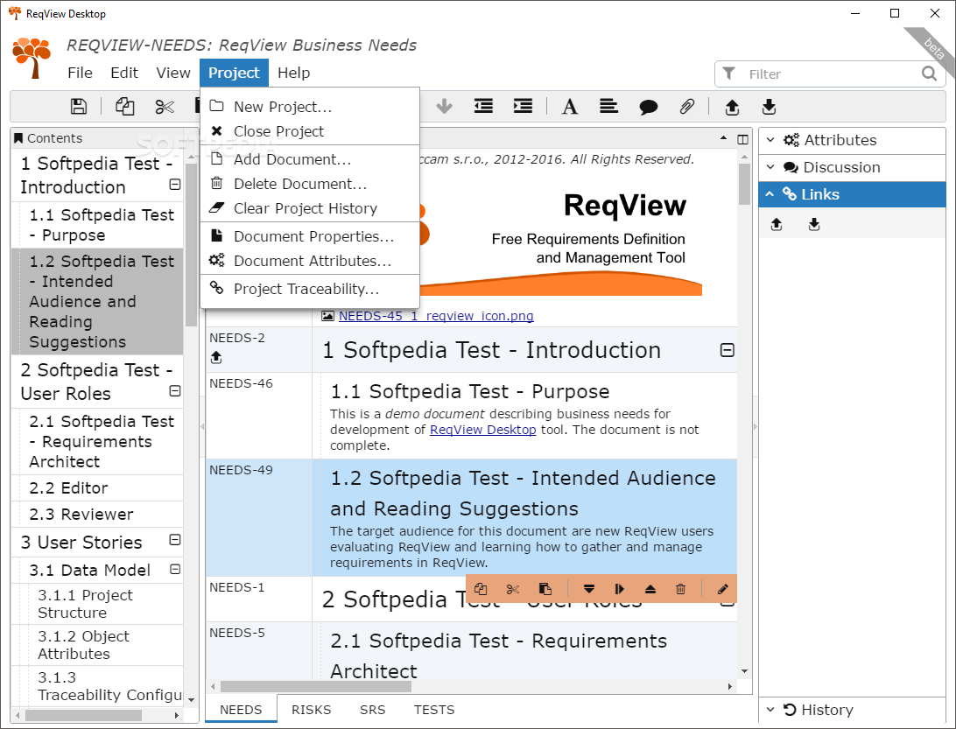Click the add-below arrow in orange toolbar
The height and width of the screenshot is (729, 956).
coord(589,589)
